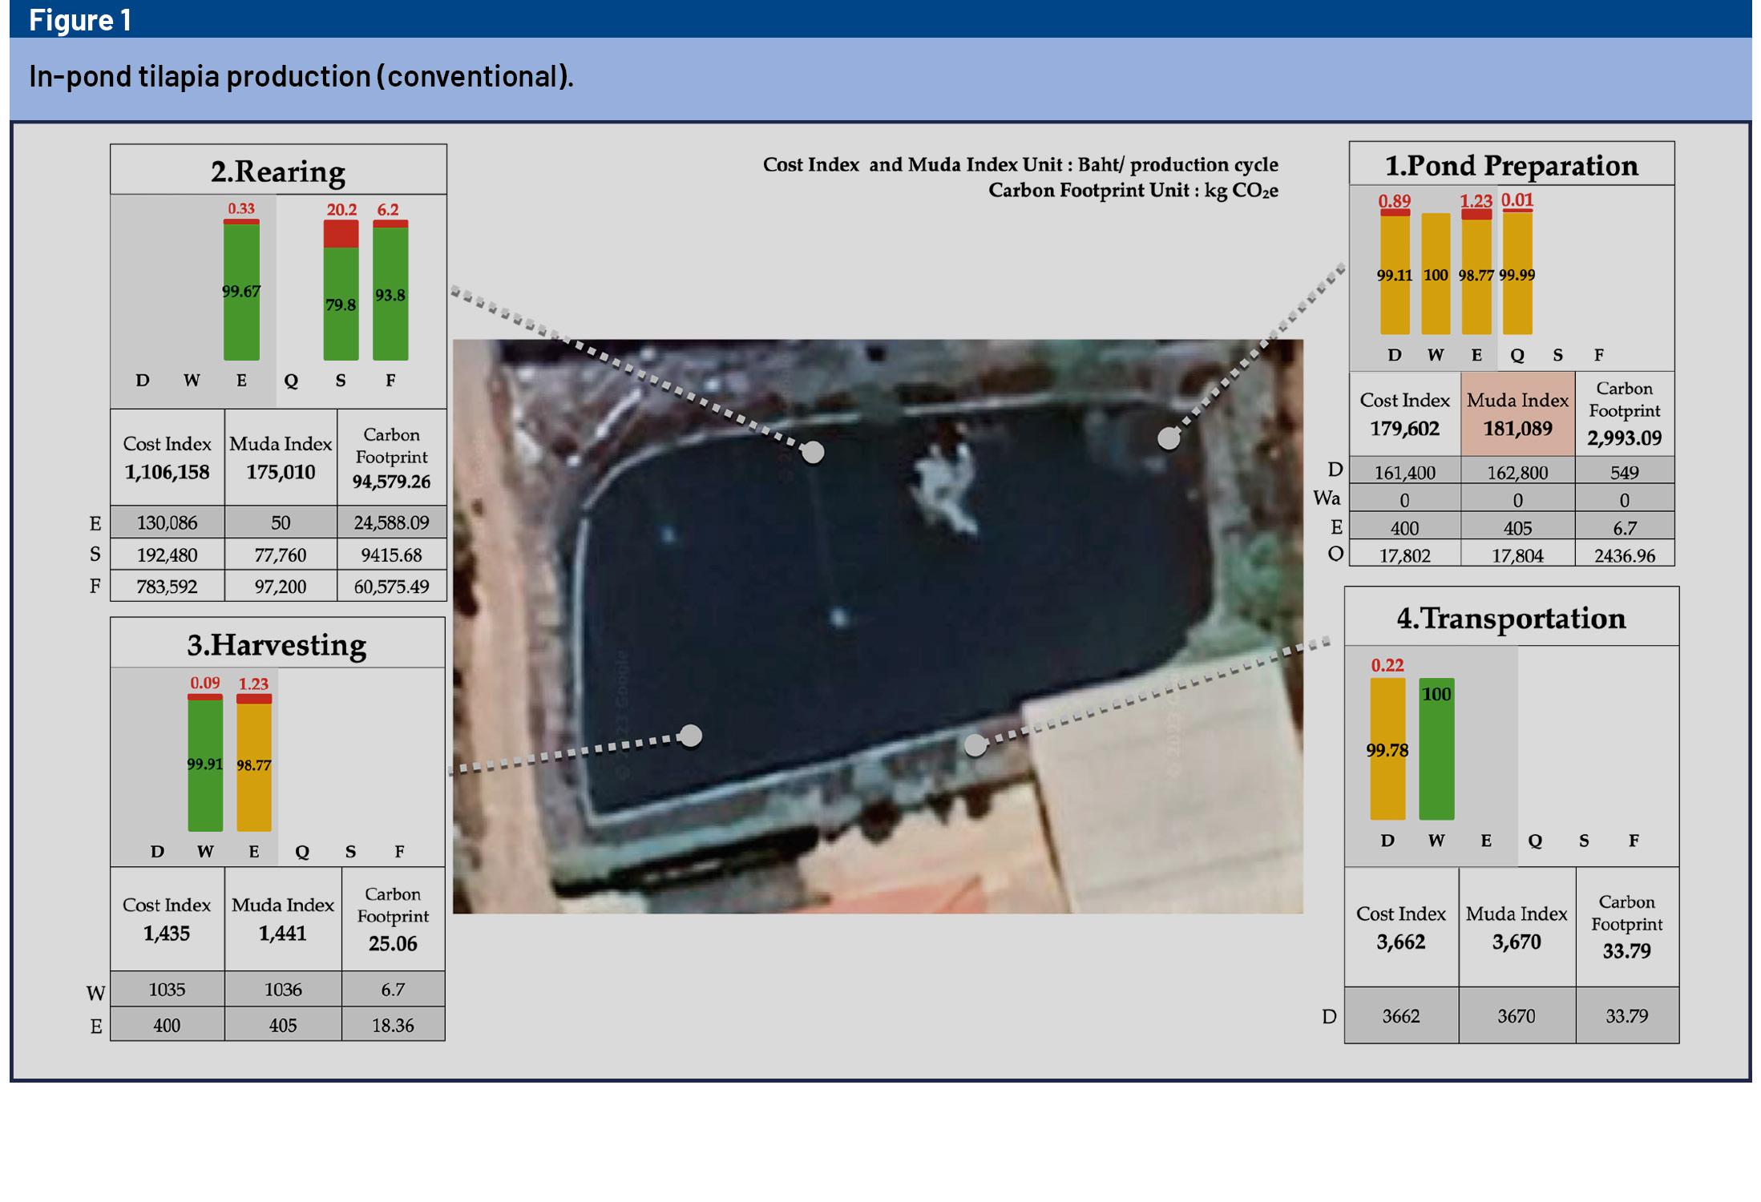Click the 2.Rearing panel title
This screenshot has height=1202, width=1761.
[x=278, y=171]
